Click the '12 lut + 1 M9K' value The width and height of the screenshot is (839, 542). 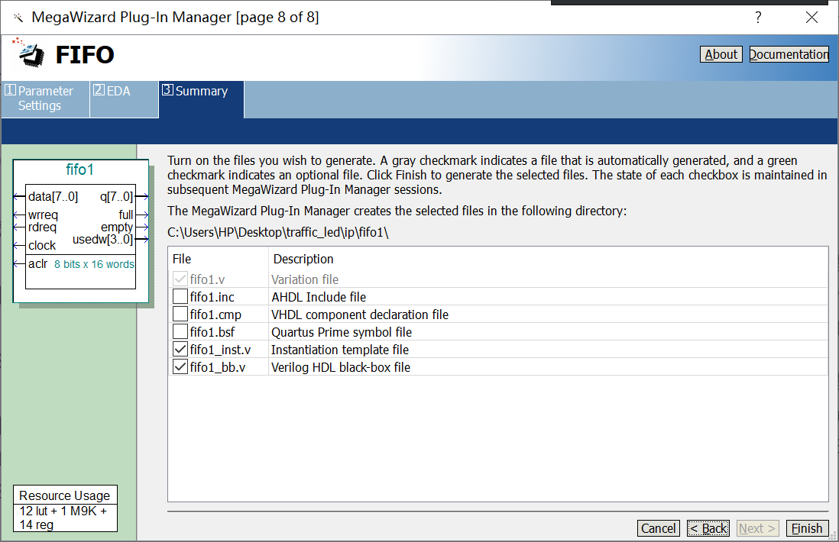(63, 511)
